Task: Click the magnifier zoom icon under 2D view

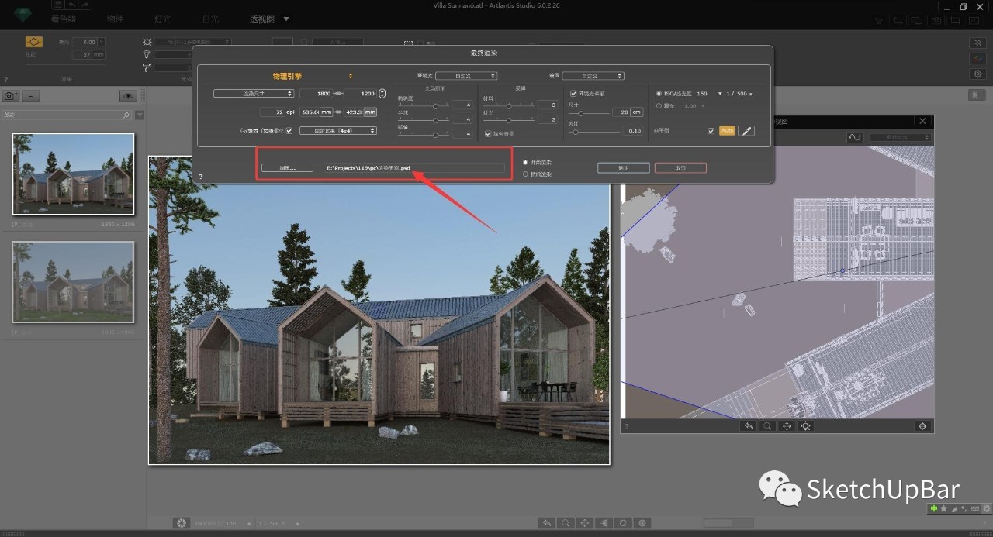Action: point(767,426)
